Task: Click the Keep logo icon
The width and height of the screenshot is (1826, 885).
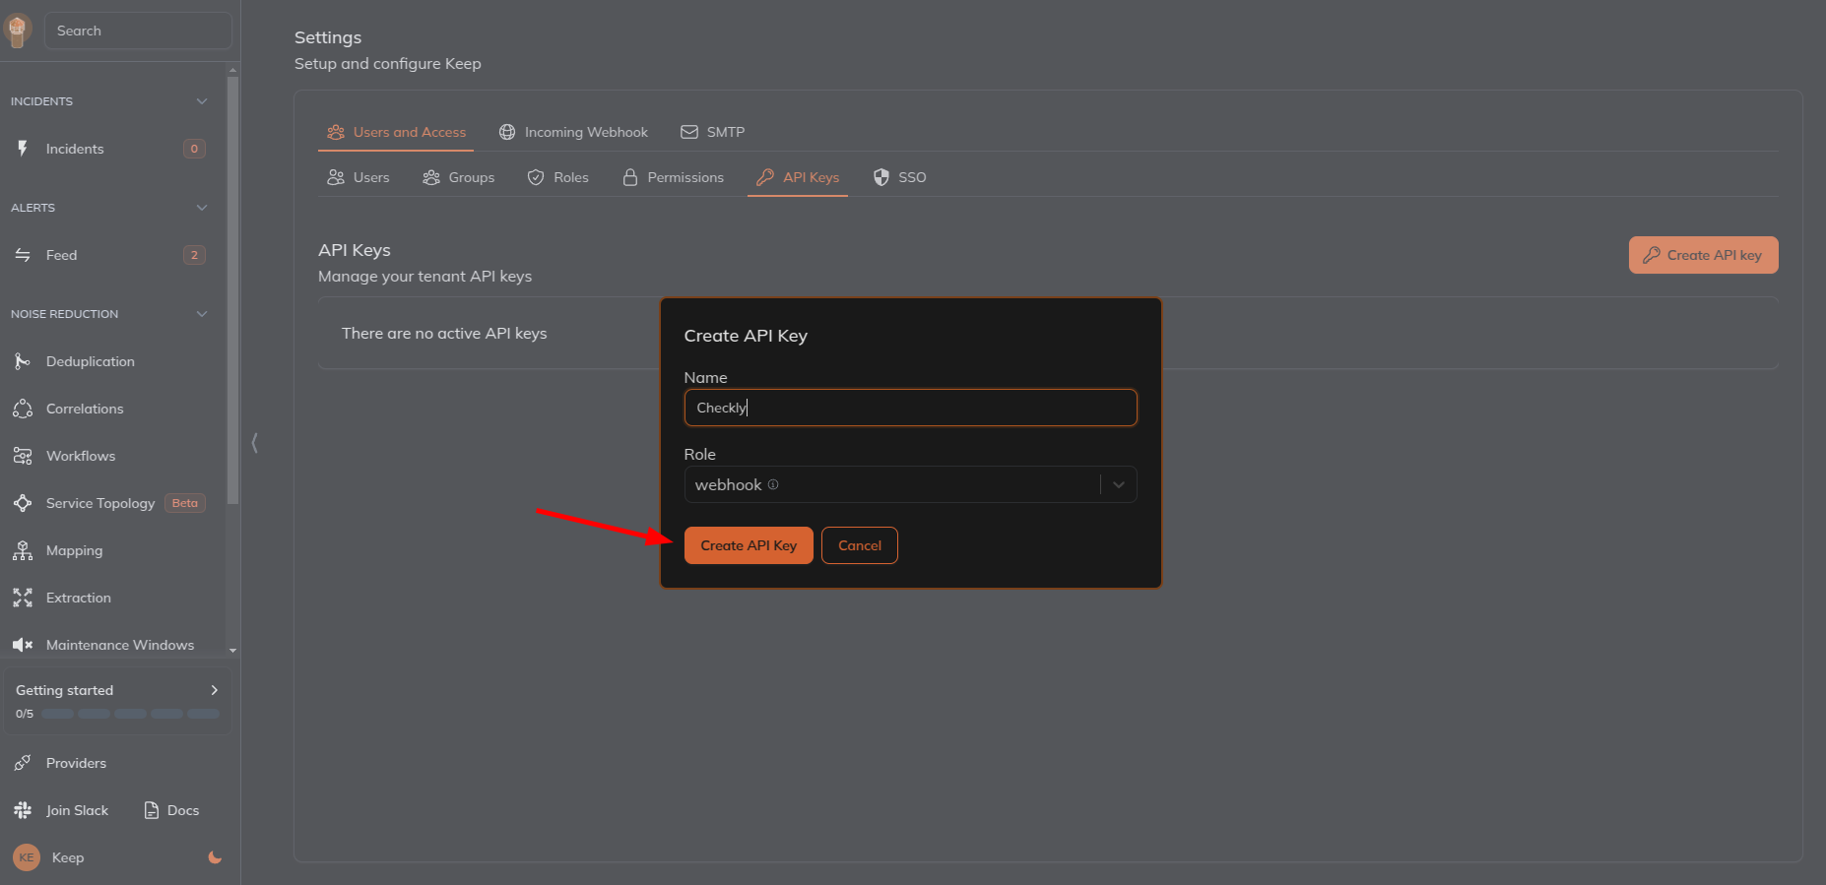Action: point(18,31)
